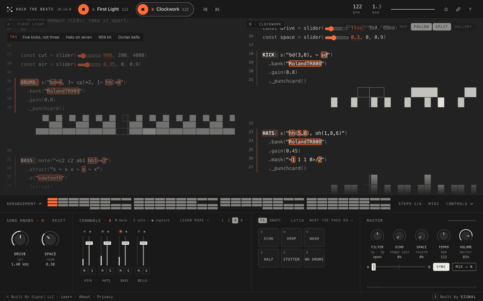
Task: Switch pads to SNAPS tab
Action: [x=275, y=220]
